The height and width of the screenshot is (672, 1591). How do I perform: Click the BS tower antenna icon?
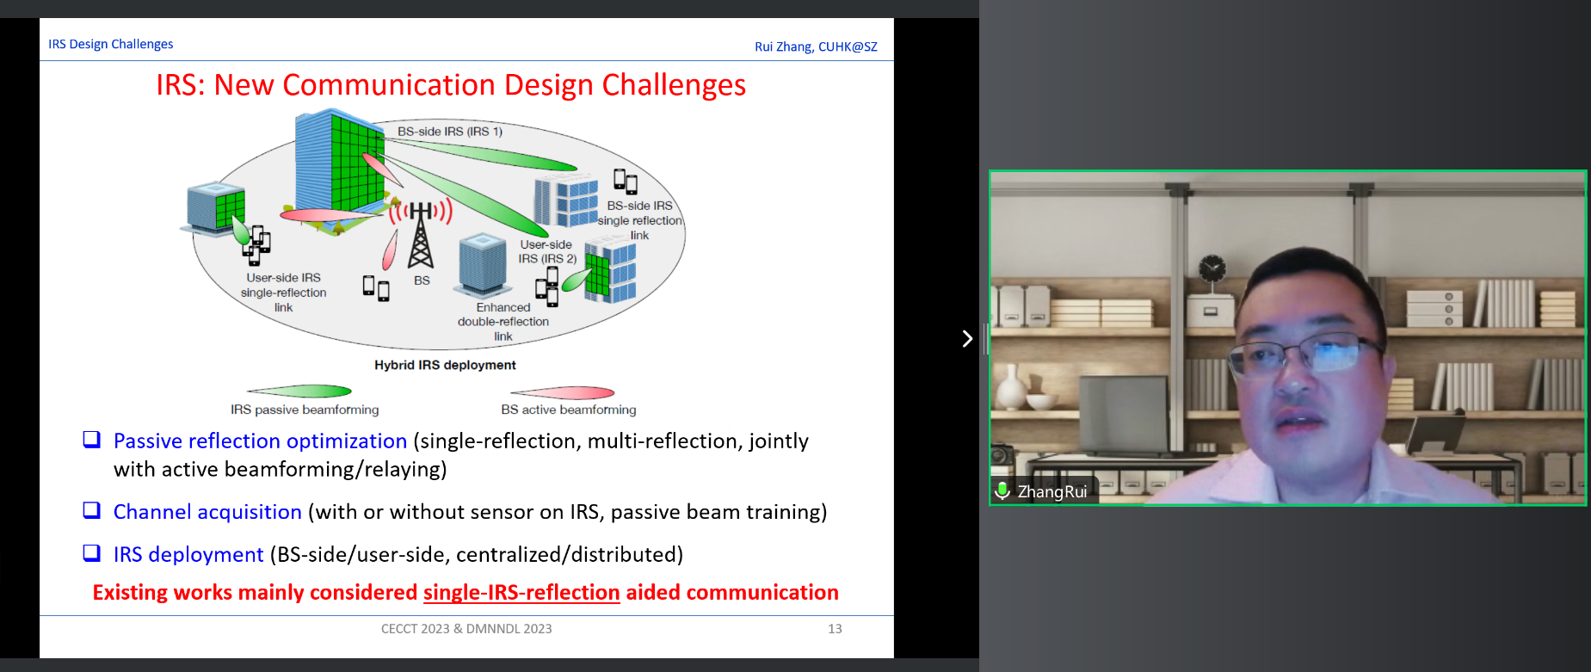(421, 235)
